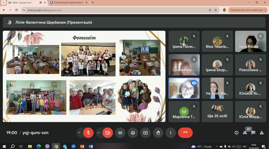Click the present screen button
This screenshot has height=149, width=269.
pyautogui.click(x=146, y=133)
